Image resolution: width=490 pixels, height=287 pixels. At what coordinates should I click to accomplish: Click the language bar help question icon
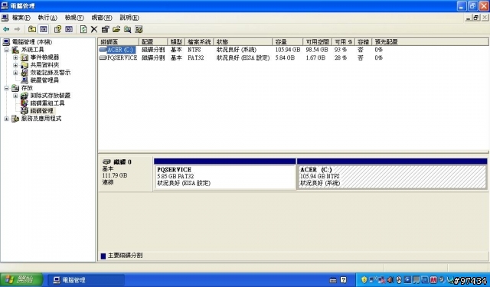344,280
